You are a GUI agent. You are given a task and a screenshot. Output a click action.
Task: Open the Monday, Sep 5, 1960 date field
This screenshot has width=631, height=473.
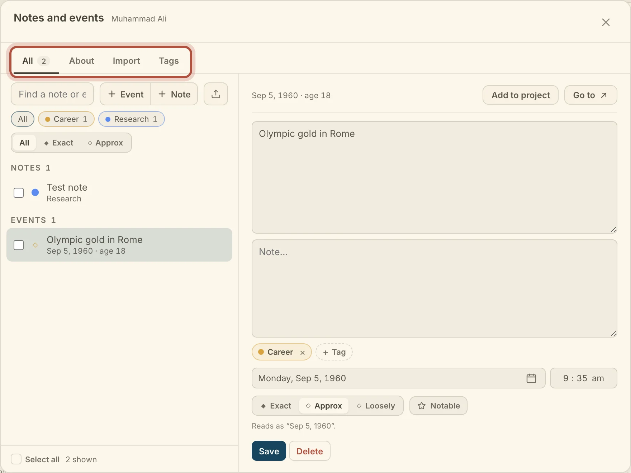(398, 378)
